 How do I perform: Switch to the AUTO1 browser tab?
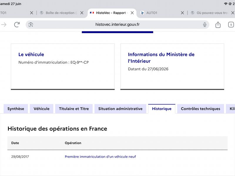(x=159, y=13)
